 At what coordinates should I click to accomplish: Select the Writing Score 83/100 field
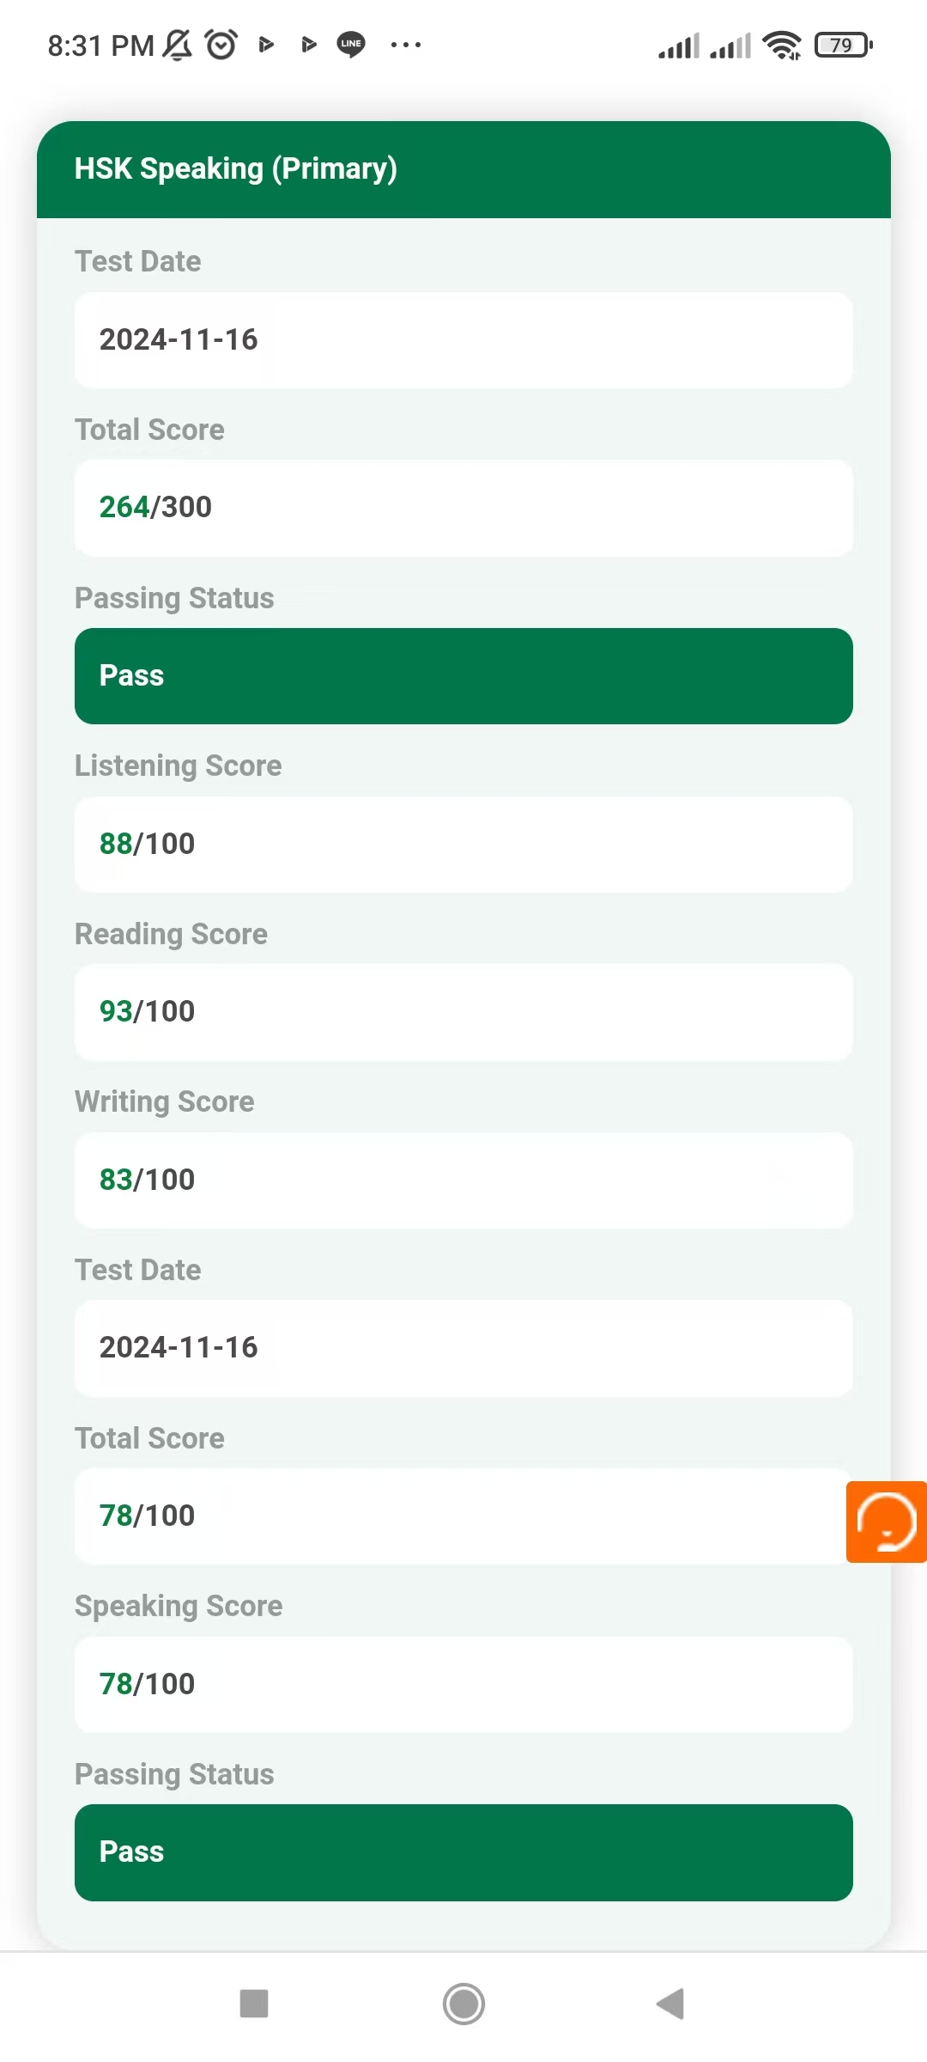click(x=463, y=1180)
